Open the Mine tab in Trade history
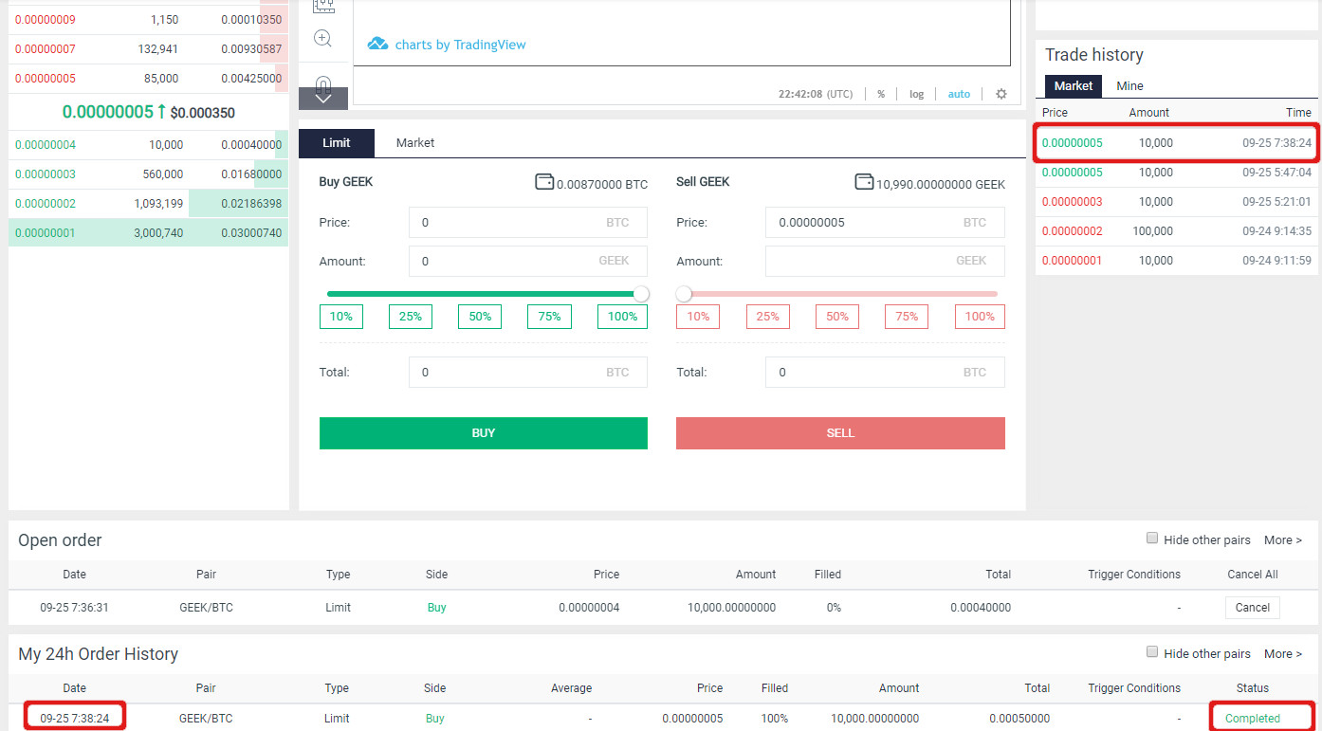 point(1129,85)
